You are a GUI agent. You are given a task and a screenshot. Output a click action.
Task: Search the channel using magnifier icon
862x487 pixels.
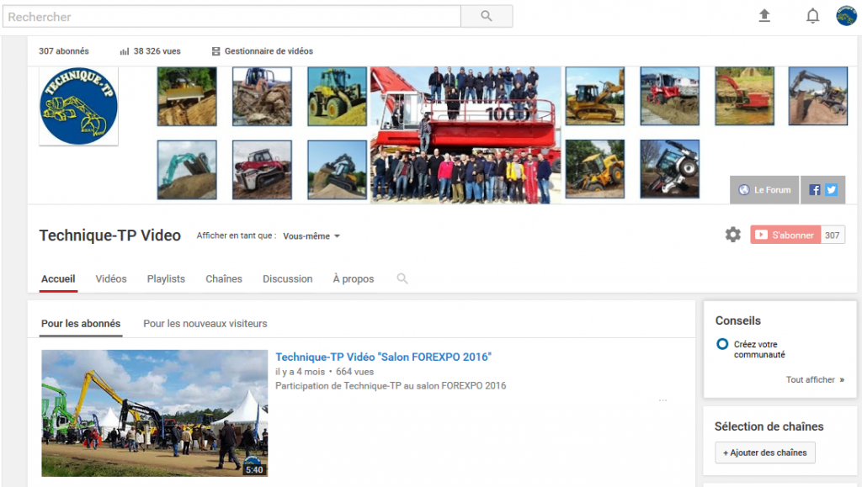point(402,279)
